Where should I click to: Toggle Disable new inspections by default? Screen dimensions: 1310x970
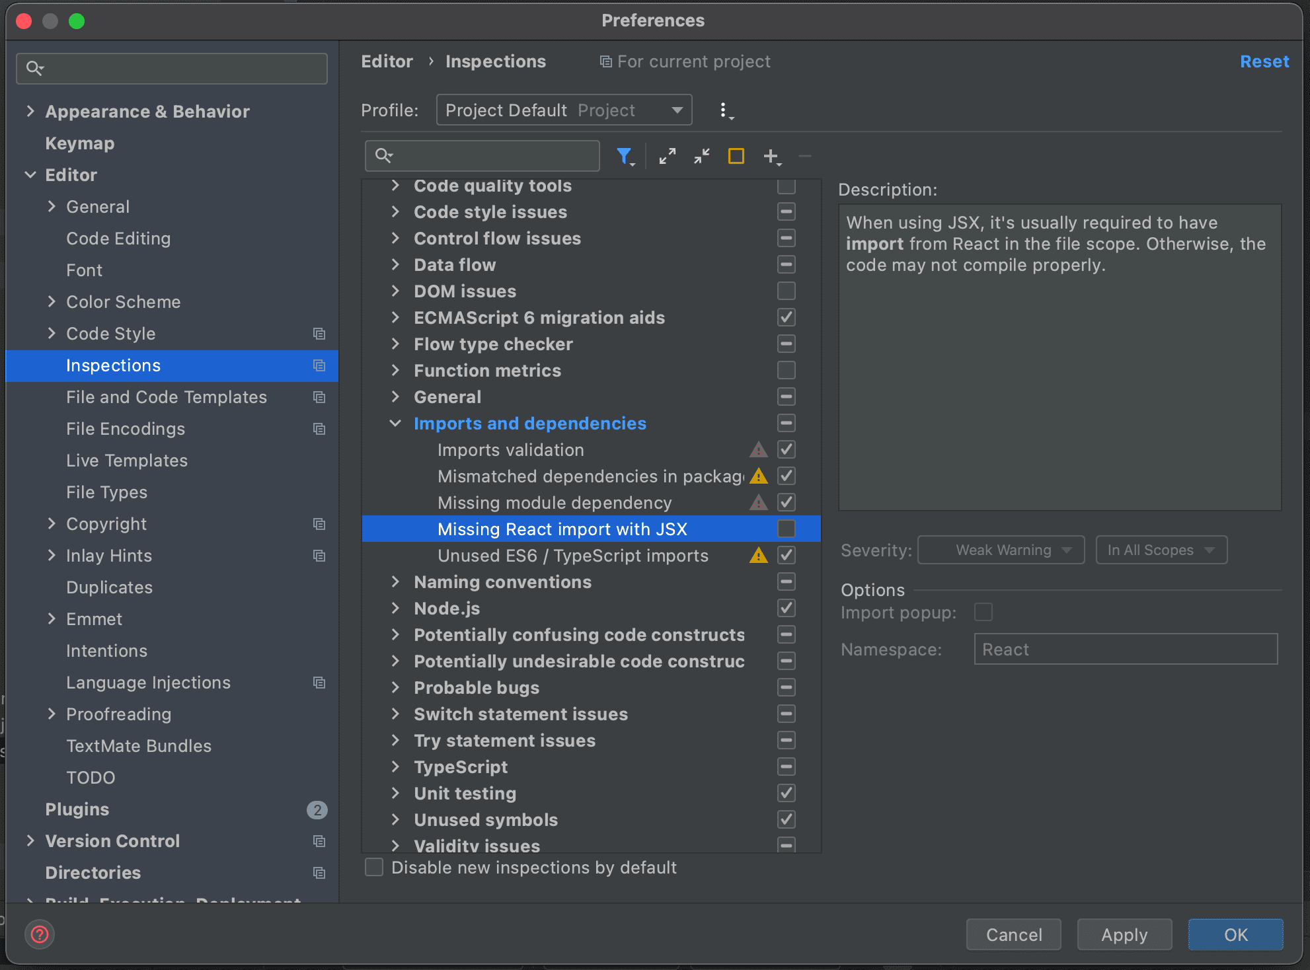click(374, 867)
